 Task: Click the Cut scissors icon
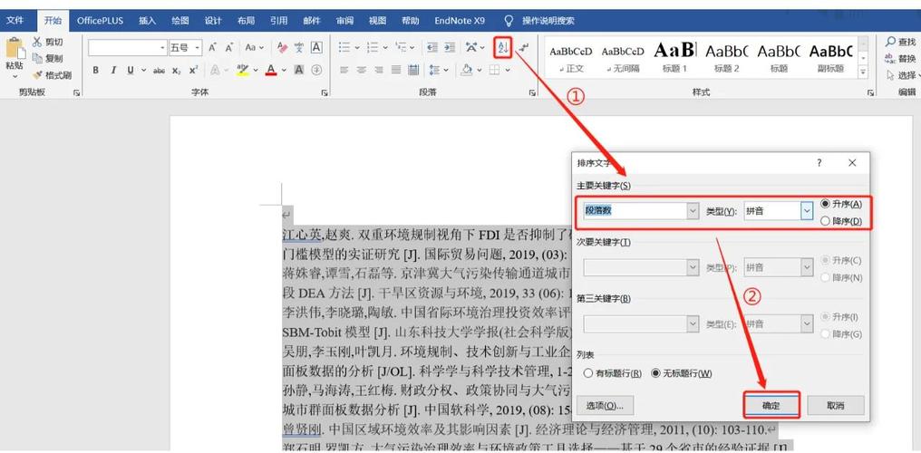37,42
